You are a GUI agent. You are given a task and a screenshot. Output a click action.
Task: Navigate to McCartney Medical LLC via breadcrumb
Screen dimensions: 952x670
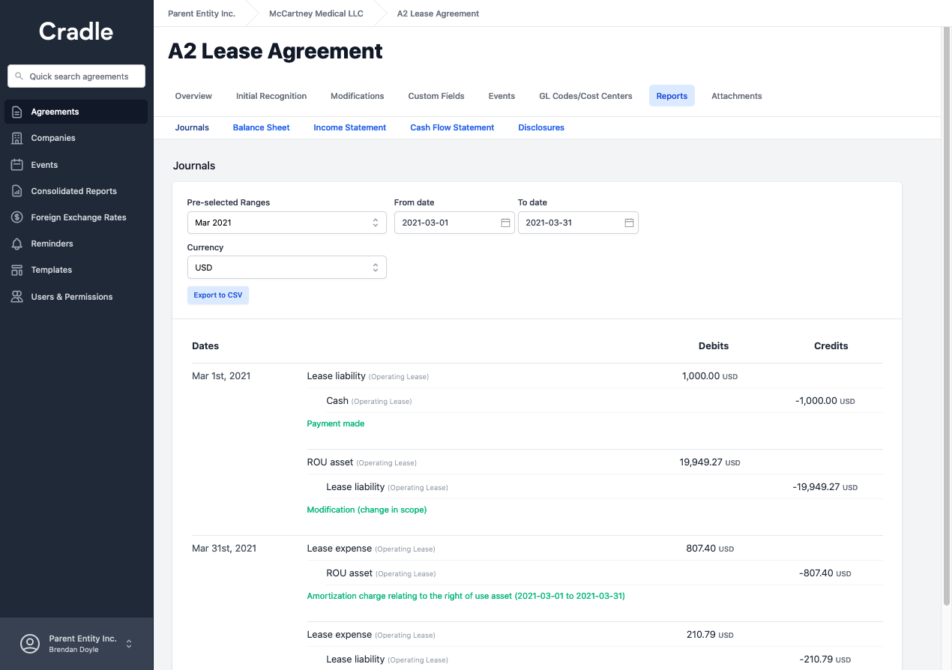tap(316, 13)
